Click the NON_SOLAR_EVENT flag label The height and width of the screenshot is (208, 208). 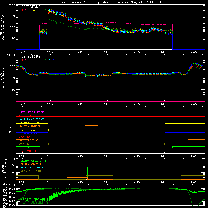(x=31, y=119)
